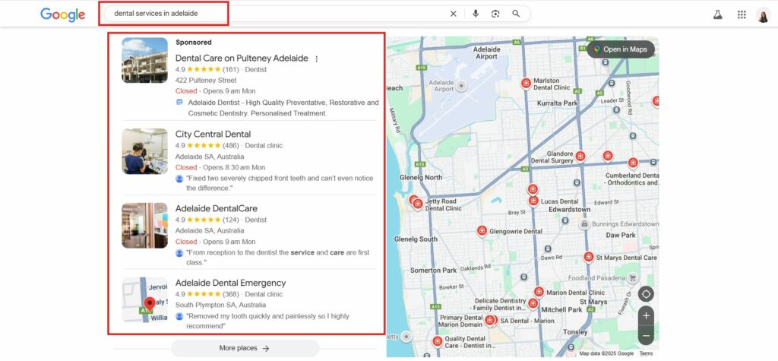The image size is (778, 361).
Task: Open Adelaide Dental Emergency listing
Action: click(x=230, y=283)
